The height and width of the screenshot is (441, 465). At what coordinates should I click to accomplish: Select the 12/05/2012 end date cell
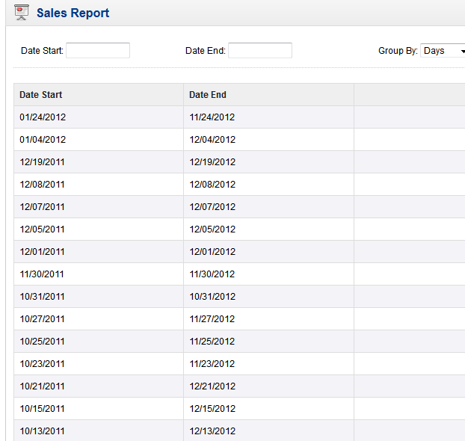(268, 229)
